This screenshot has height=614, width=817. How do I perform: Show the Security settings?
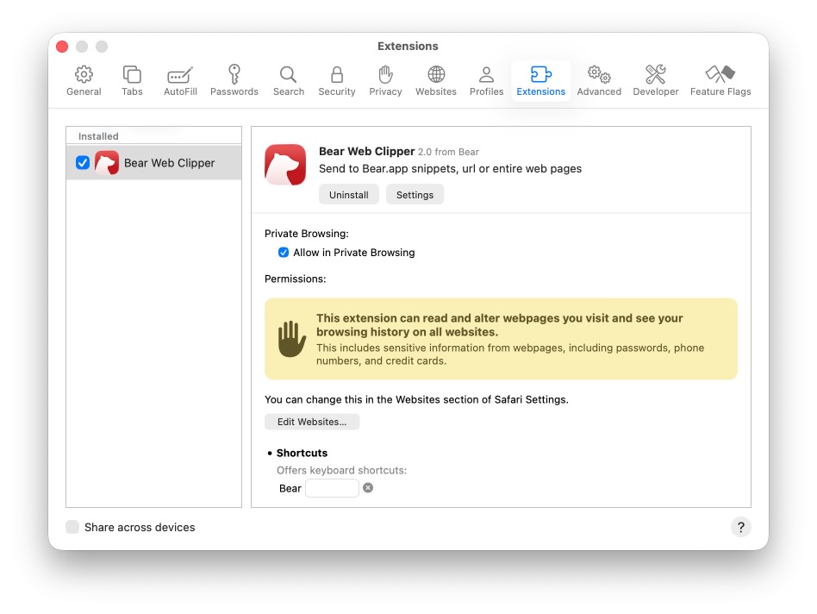tap(337, 81)
